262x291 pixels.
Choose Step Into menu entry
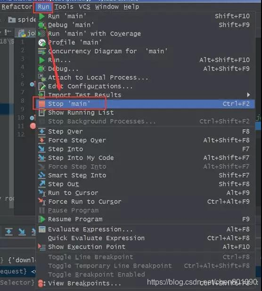(145, 149)
